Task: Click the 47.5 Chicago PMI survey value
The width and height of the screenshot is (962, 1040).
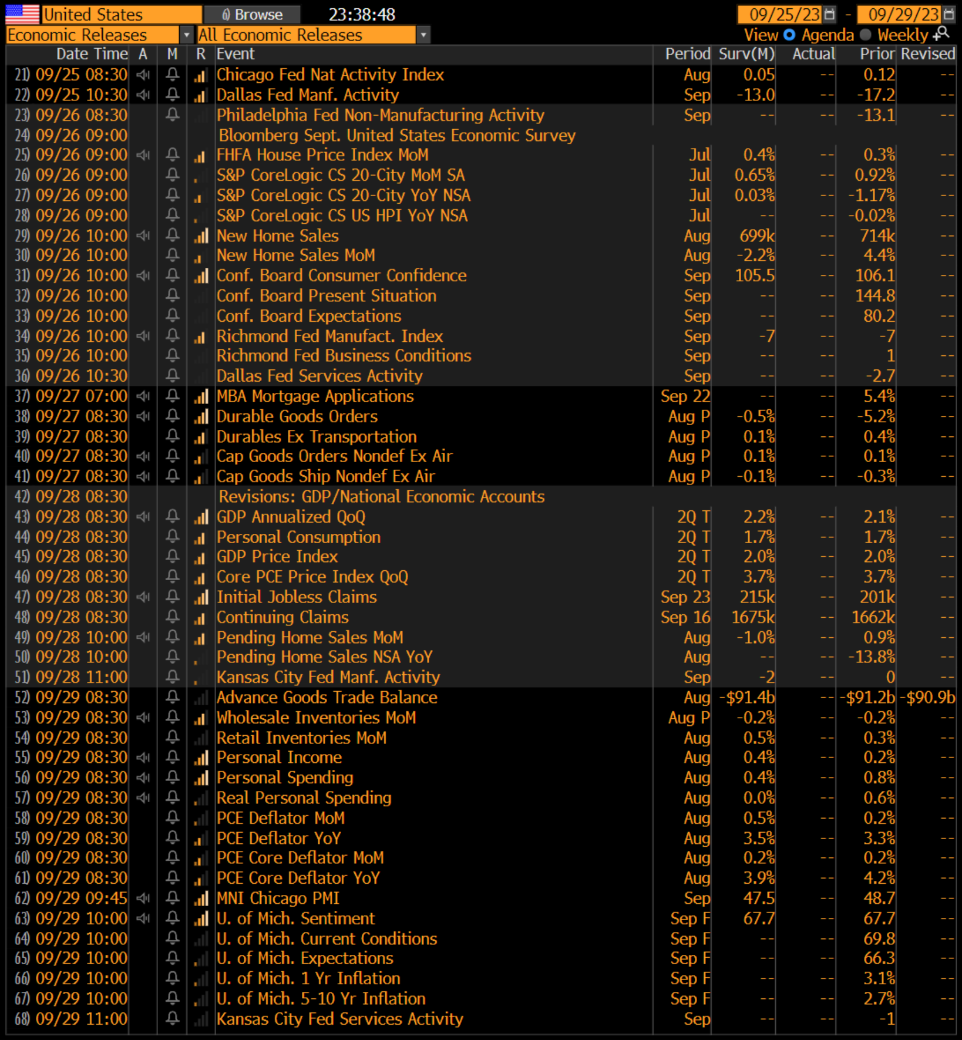Action: coord(759,898)
